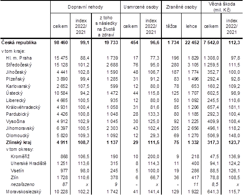Click the Dopravní nehody column header
The height and width of the screenshot is (195, 243).
pos(85,7)
